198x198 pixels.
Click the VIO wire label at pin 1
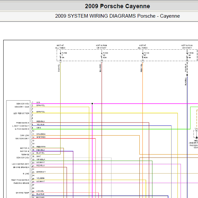pos(38,102)
